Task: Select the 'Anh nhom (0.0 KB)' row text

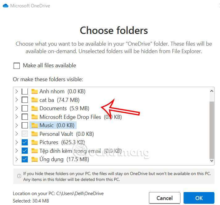Action: pyautogui.click(x=62, y=91)
